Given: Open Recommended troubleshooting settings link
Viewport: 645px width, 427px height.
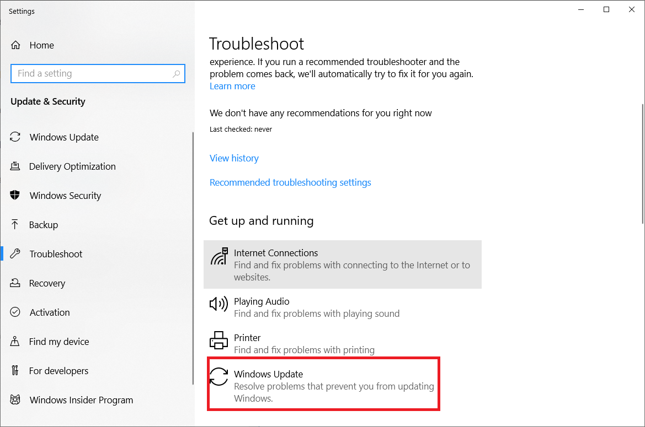Looking at the screenshot, I should [x=290, y=182].
